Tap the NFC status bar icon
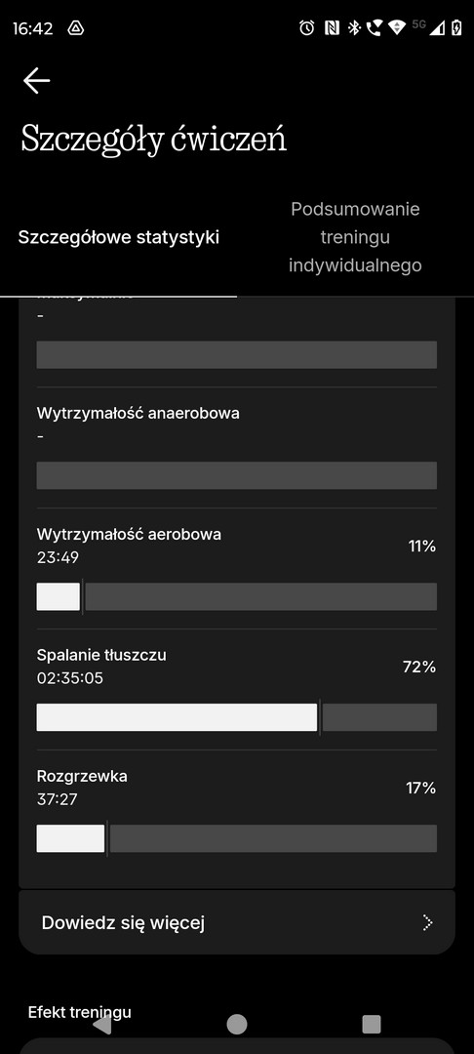Screen dimensions: 474x1054 332,28
